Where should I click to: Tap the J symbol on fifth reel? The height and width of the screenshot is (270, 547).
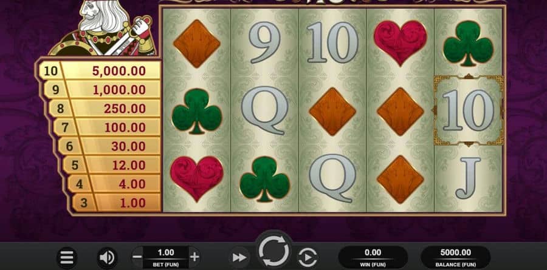click(x=468, y=178)
